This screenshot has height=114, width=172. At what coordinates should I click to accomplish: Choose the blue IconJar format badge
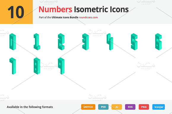159,107
